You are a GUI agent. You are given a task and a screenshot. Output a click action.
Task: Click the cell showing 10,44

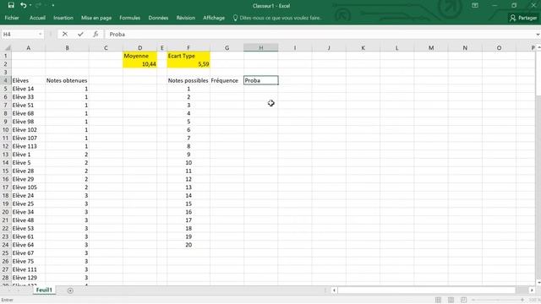tap(139, 64)
